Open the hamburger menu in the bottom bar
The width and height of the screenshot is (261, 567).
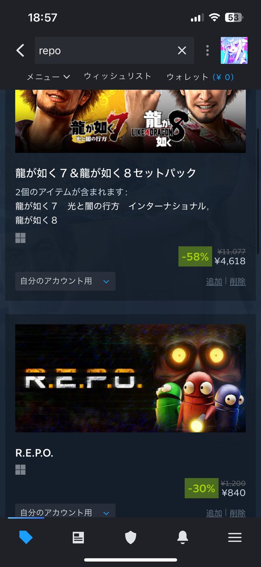pos(235,537)
